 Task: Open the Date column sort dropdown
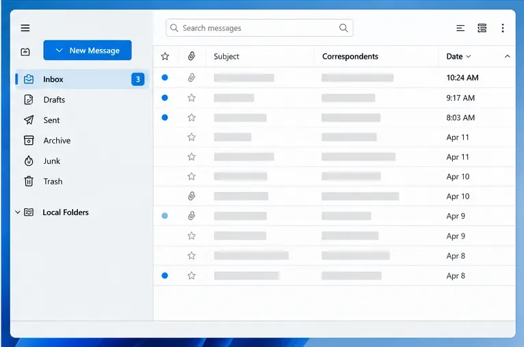click(x=469, y=57)
